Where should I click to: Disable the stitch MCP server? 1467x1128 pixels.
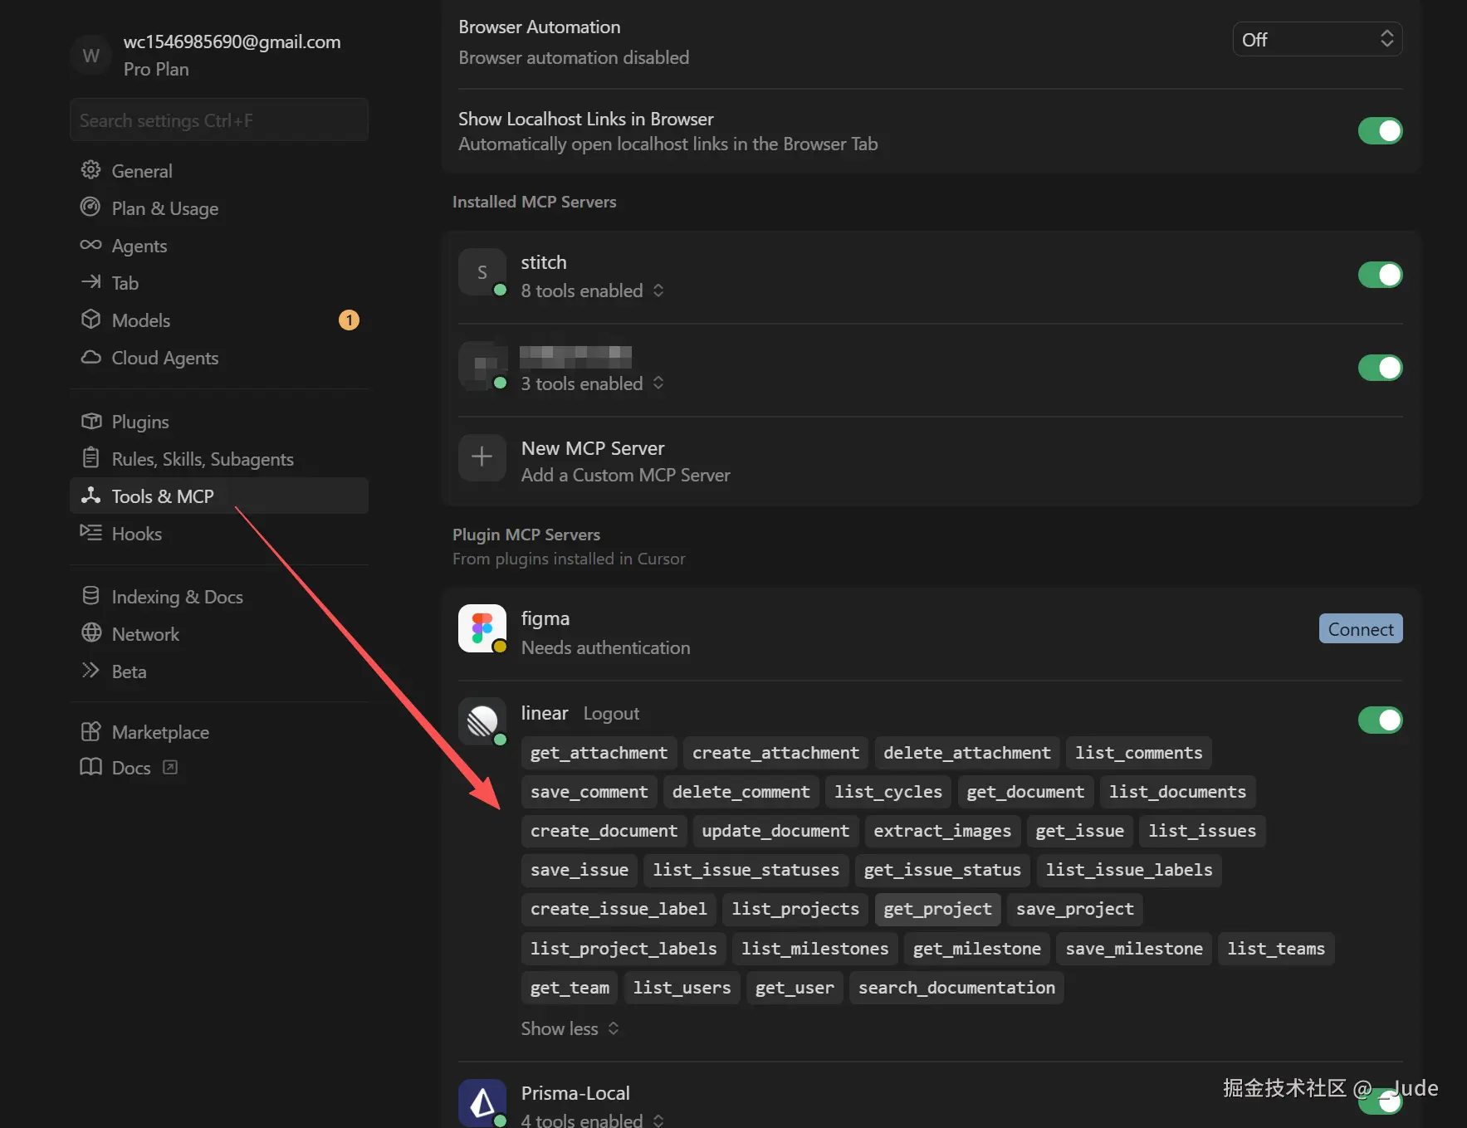click(x=1381, y=275)
